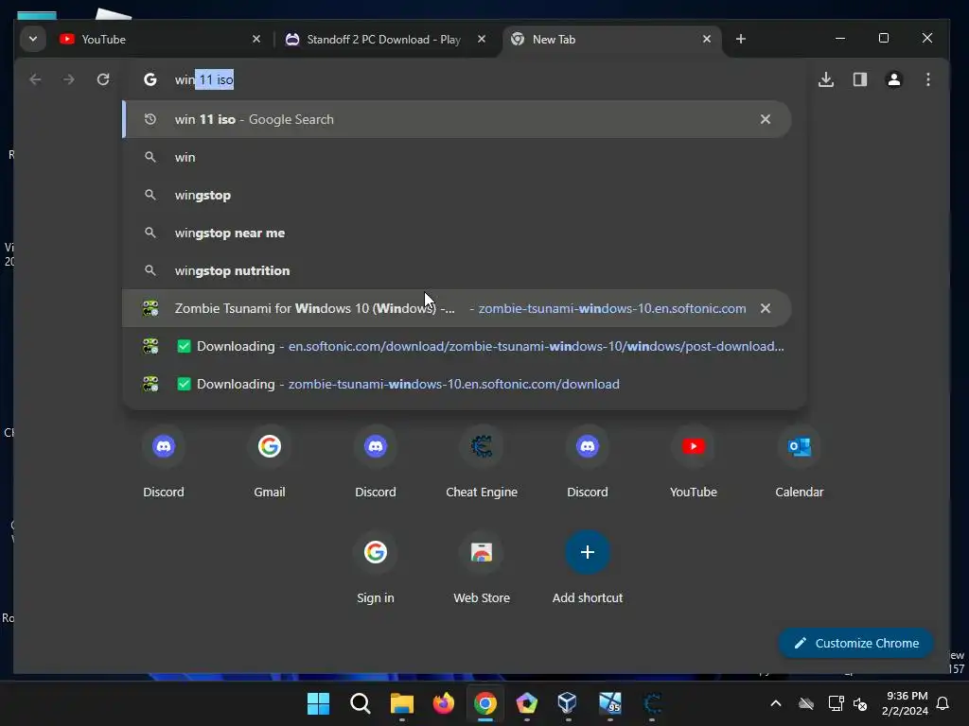Open the second Discord shortcut next to Gmail
969x726 pixels.
pos(375,461)
